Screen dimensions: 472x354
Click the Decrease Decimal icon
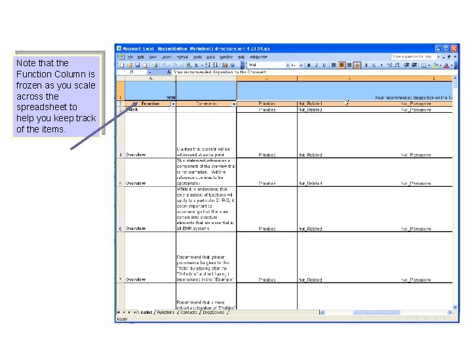coord(397,65)
